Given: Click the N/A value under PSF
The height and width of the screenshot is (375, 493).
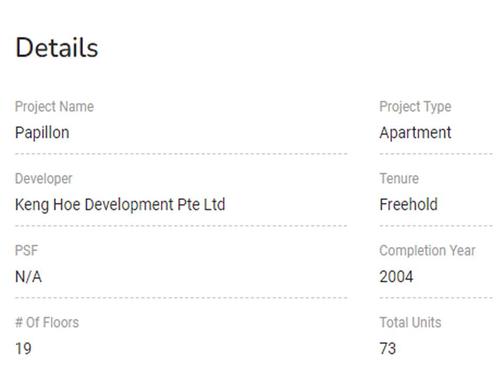Looking at the screenshot, I should pyautogui.click(x=28, y=277).
